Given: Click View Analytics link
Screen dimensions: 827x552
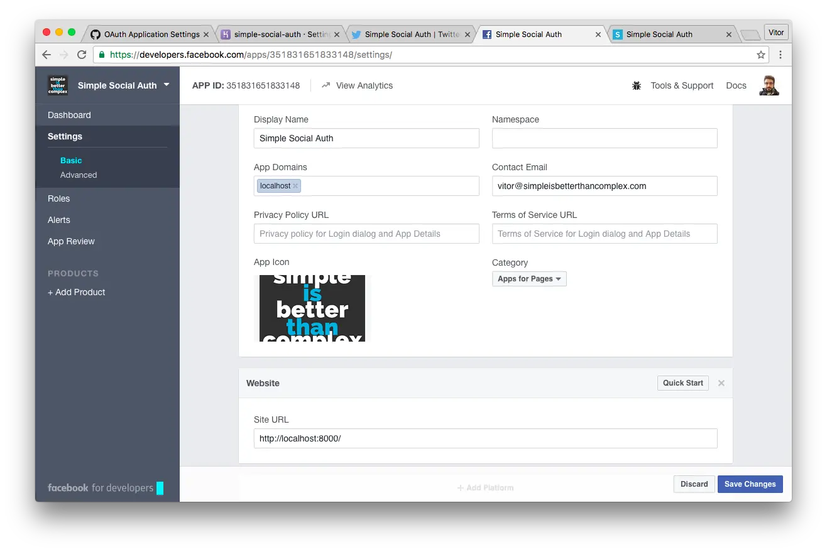Looking at the screenshot, I should click(x=364, y=85).
